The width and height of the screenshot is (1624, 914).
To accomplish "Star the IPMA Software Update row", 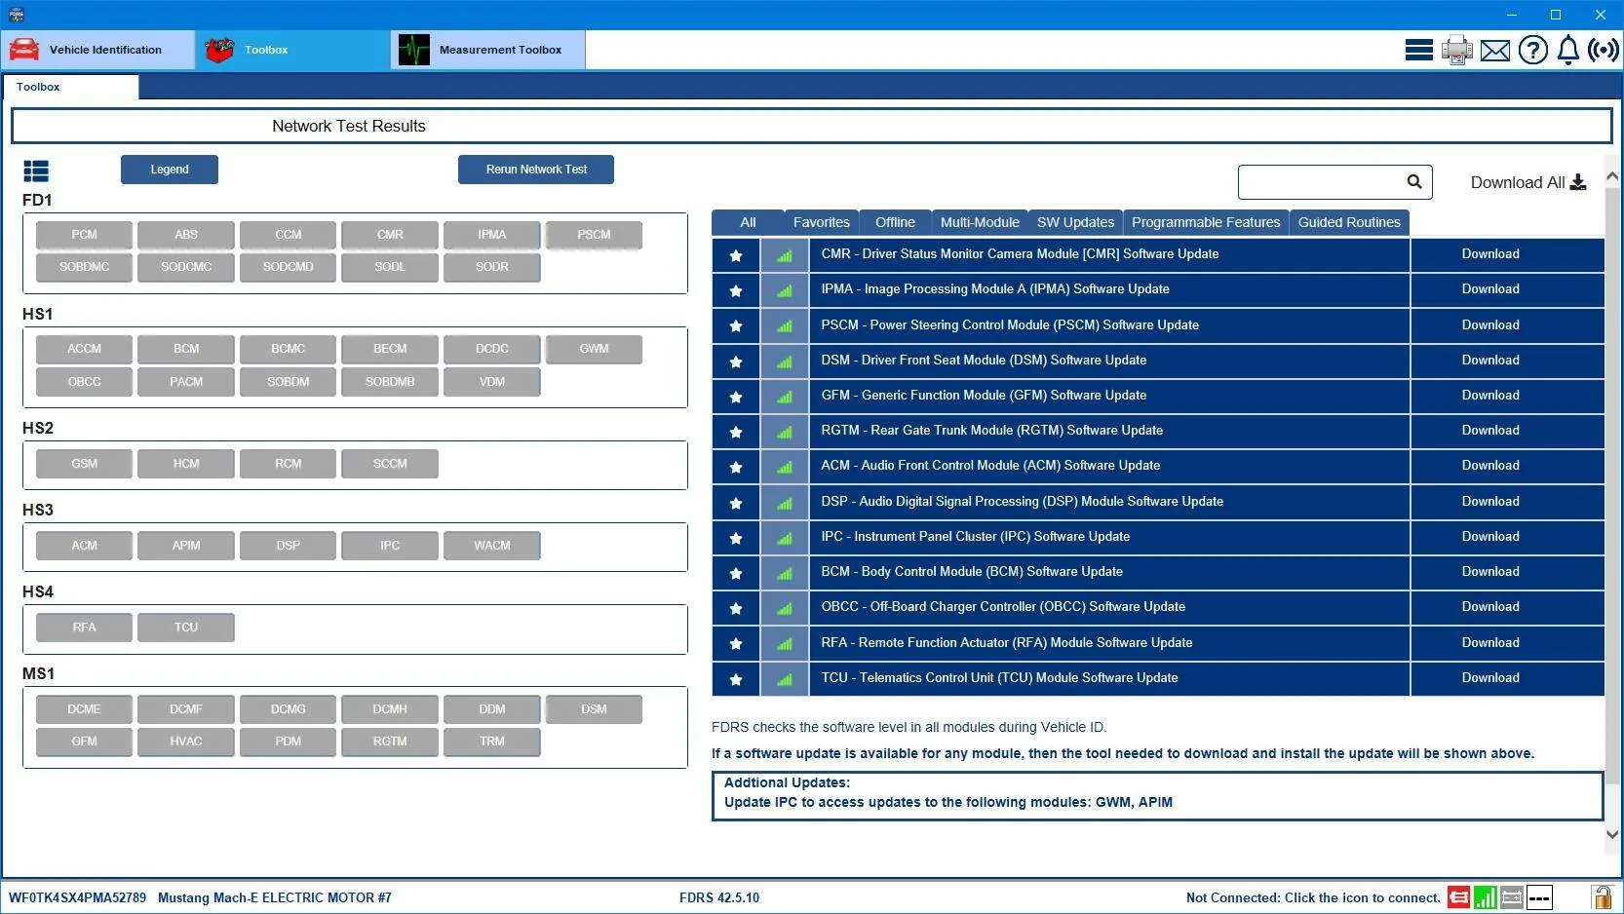I will pos(736,290).
